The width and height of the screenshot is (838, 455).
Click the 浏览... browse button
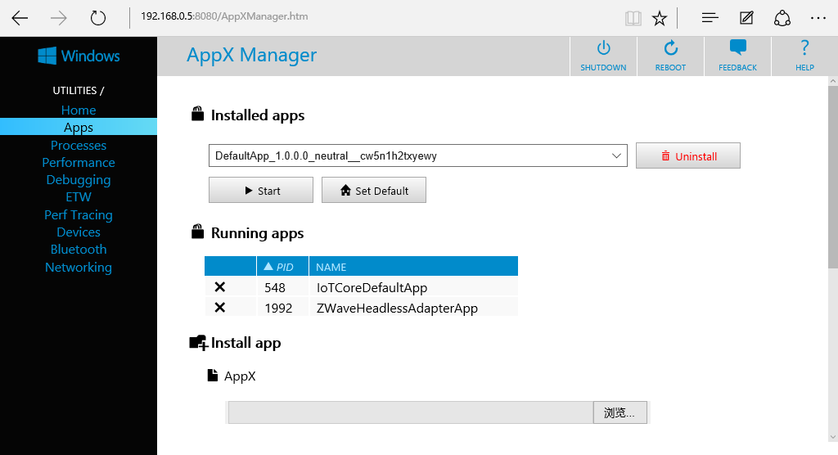point(620,412)
